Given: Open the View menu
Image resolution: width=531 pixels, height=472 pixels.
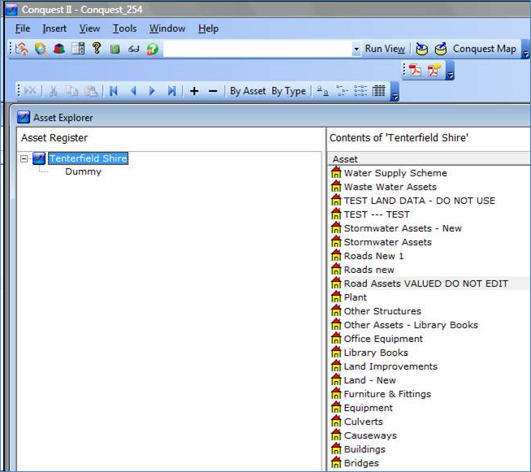Looking at the screenshot, I should (x=90, y=28).
